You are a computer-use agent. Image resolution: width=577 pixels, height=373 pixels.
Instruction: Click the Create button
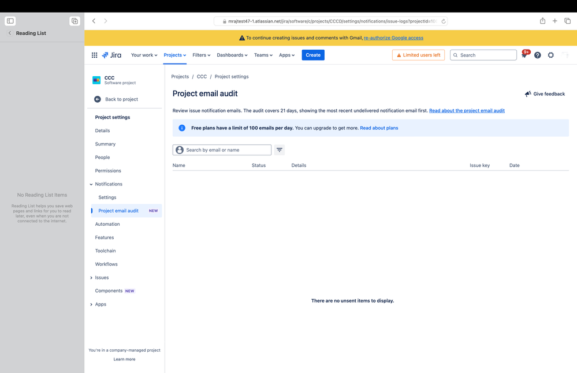312,55
